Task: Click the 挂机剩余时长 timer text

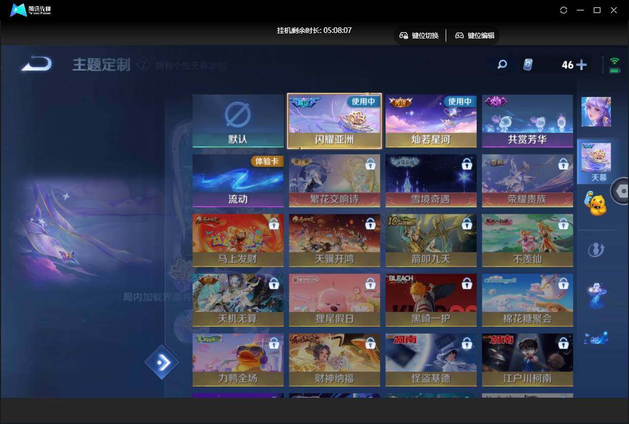Action: [314, 30]
